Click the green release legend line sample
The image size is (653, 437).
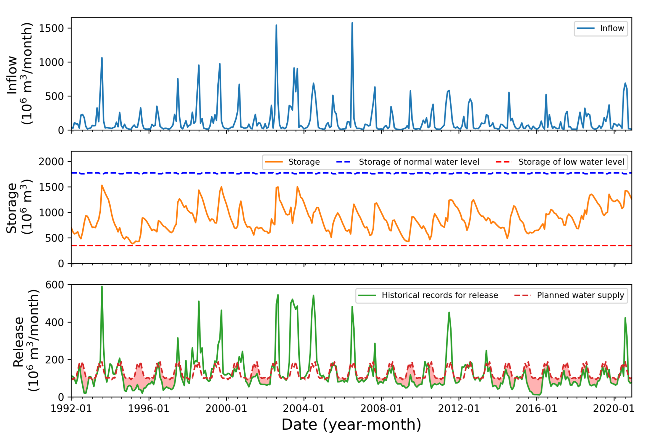367,295
